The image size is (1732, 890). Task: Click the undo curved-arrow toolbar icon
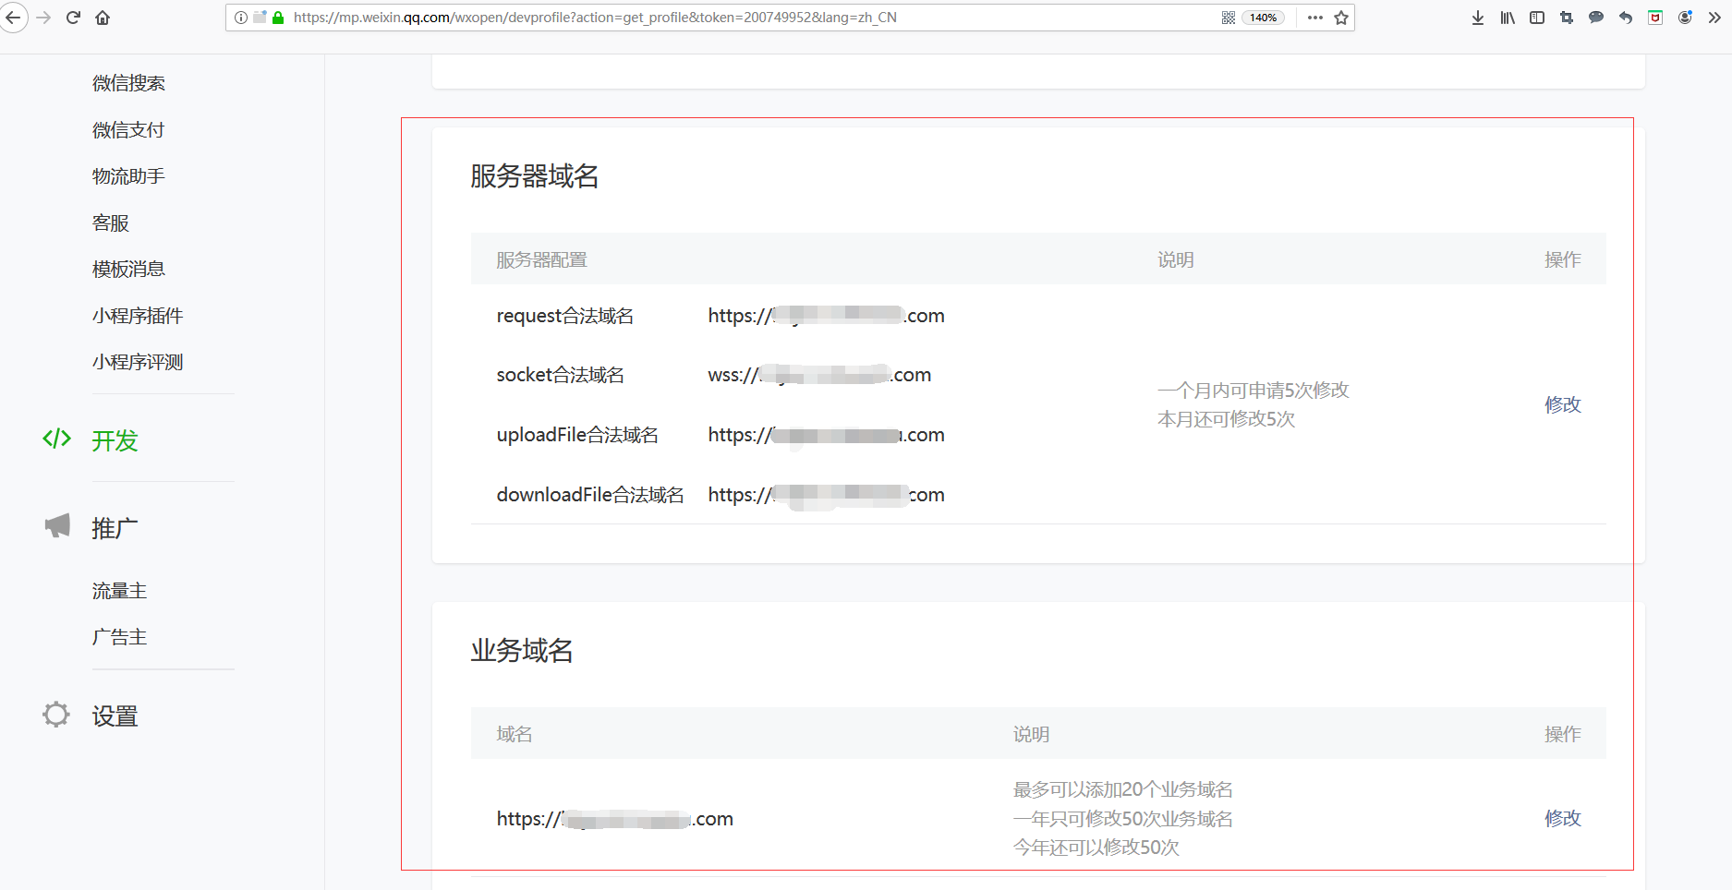coord(1626,18)
